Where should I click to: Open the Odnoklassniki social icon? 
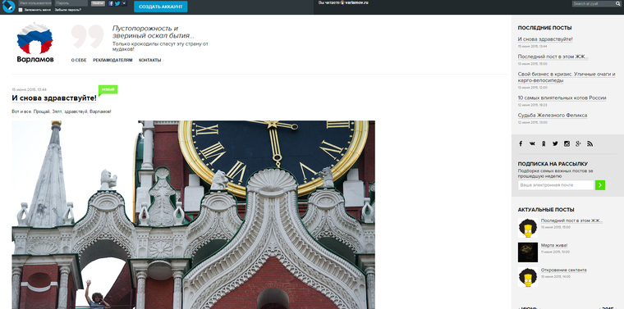point(544,143)
